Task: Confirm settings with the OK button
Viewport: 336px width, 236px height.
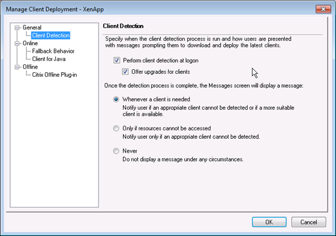Action: (269, 222)
